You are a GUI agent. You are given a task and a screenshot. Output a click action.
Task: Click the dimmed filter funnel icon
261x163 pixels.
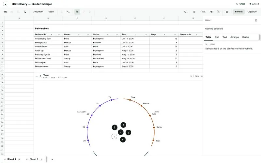pyautogui.click(x=84, y=12)
